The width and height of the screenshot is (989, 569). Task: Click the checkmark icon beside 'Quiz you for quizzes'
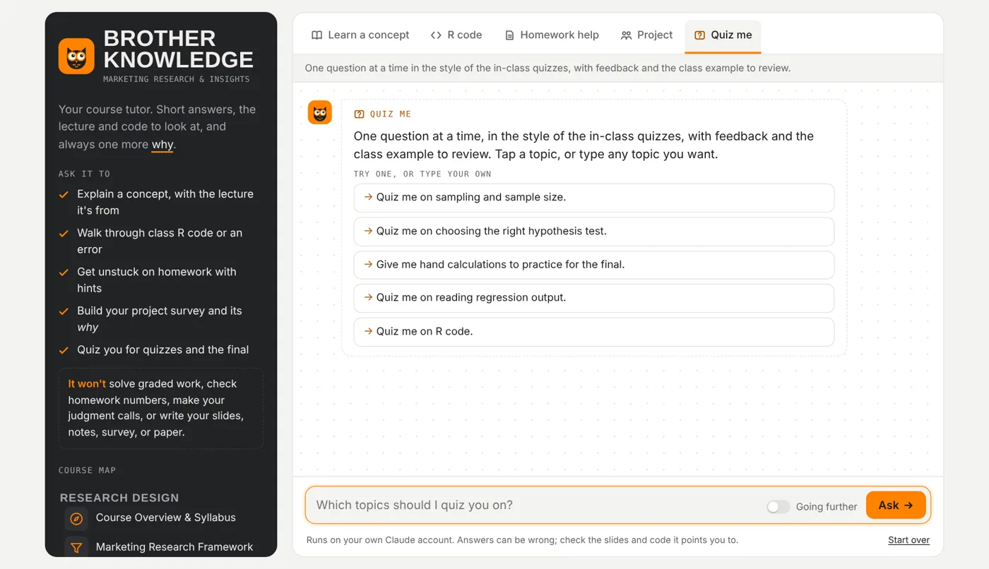coord(64,350)
